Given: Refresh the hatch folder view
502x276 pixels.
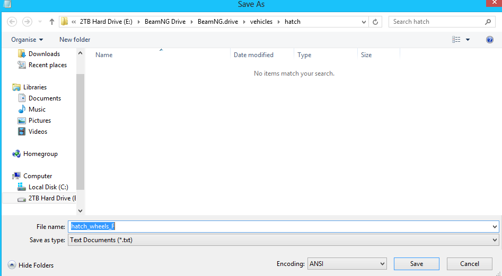Looking at the screenshot, I should (x=375, y=22).
